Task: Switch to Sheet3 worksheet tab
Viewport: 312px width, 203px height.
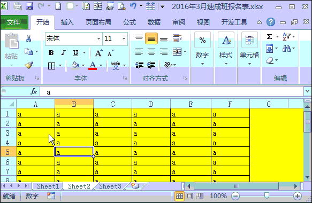Action: (110, 186)
